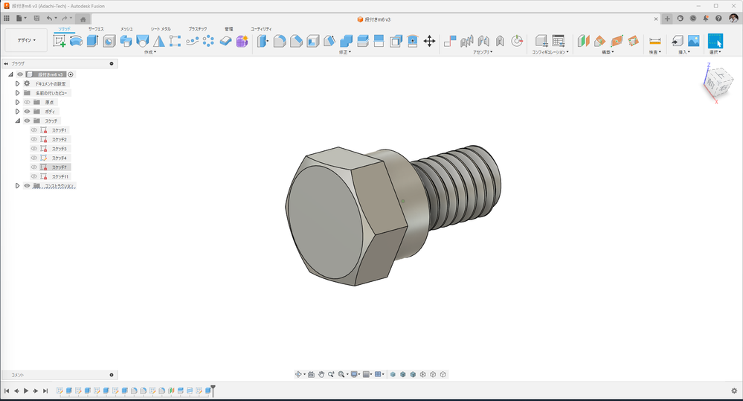The width and height of the screenshot is (743, 401).
Task: Switch to the プラスチック tab
Action: point(197,29)
